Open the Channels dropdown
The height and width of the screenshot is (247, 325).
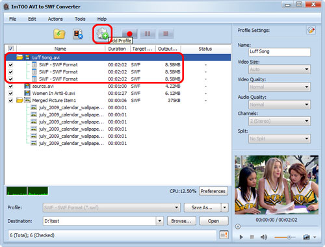point(279,121)
